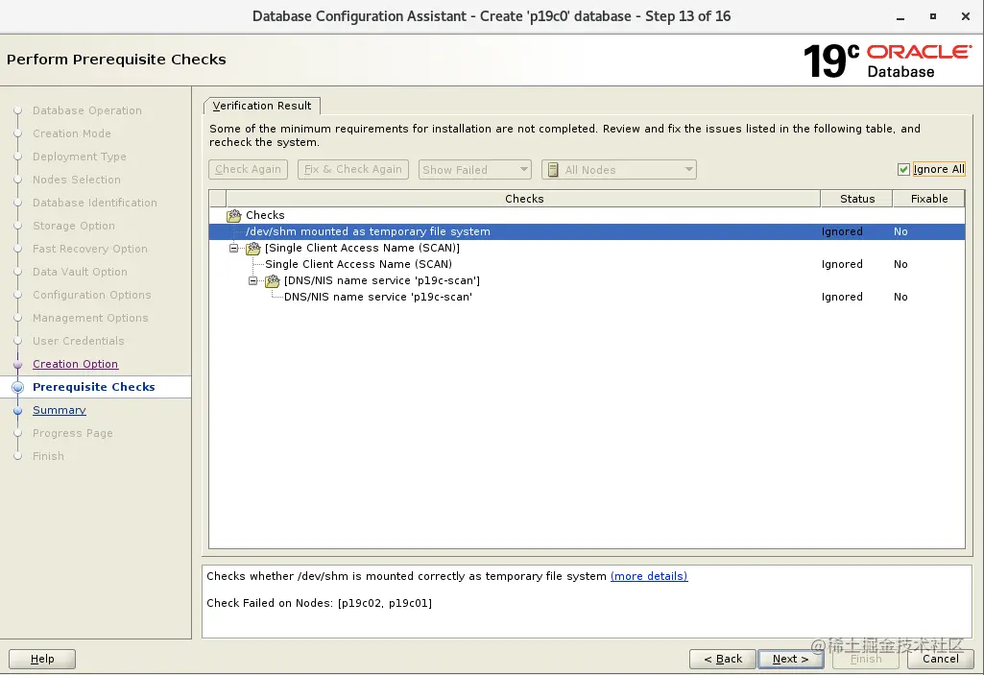This screenshot has height=675, width=984.
Task: Click the Fixable column header
Action: tap(928, 199)
